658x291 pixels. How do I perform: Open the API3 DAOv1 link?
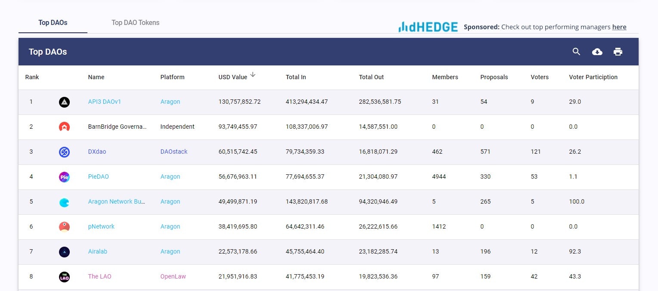104,102
